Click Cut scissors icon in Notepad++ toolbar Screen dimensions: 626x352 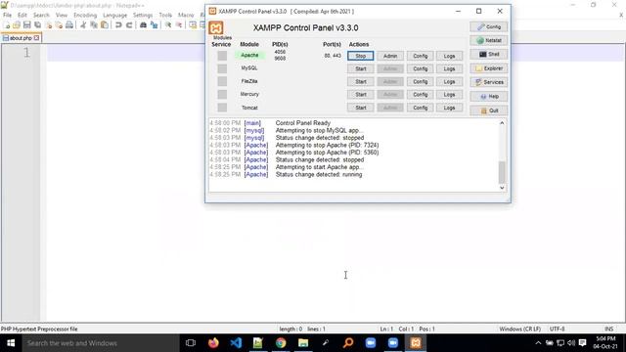click(83, 25)
